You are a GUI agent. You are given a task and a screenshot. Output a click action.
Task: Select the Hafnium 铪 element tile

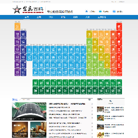click(35, 65)
